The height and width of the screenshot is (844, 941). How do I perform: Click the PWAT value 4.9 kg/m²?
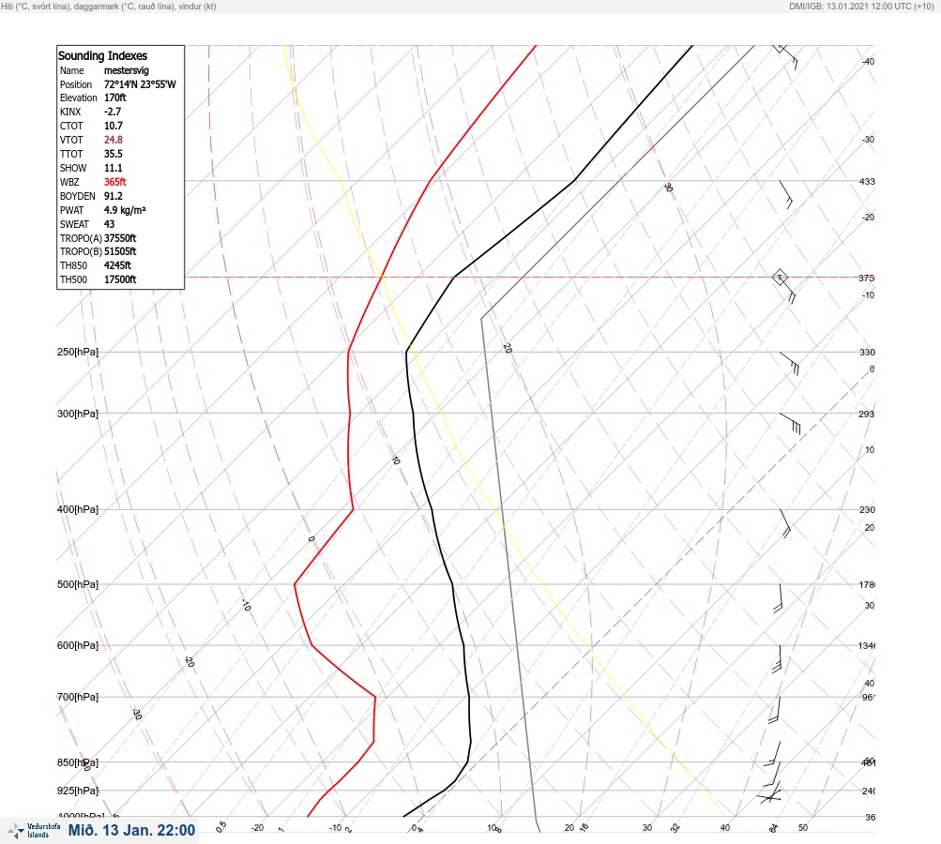[125, 210]
